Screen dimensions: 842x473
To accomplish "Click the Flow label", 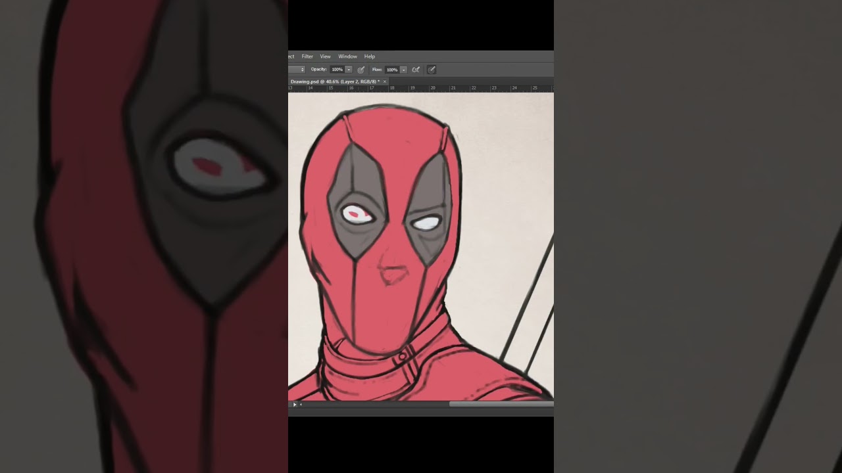I will click(377, 69).
